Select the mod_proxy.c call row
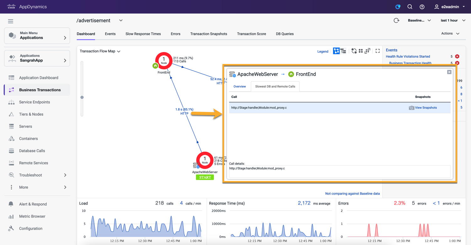This screenshot has width=471, height=245. coord(340,108)
